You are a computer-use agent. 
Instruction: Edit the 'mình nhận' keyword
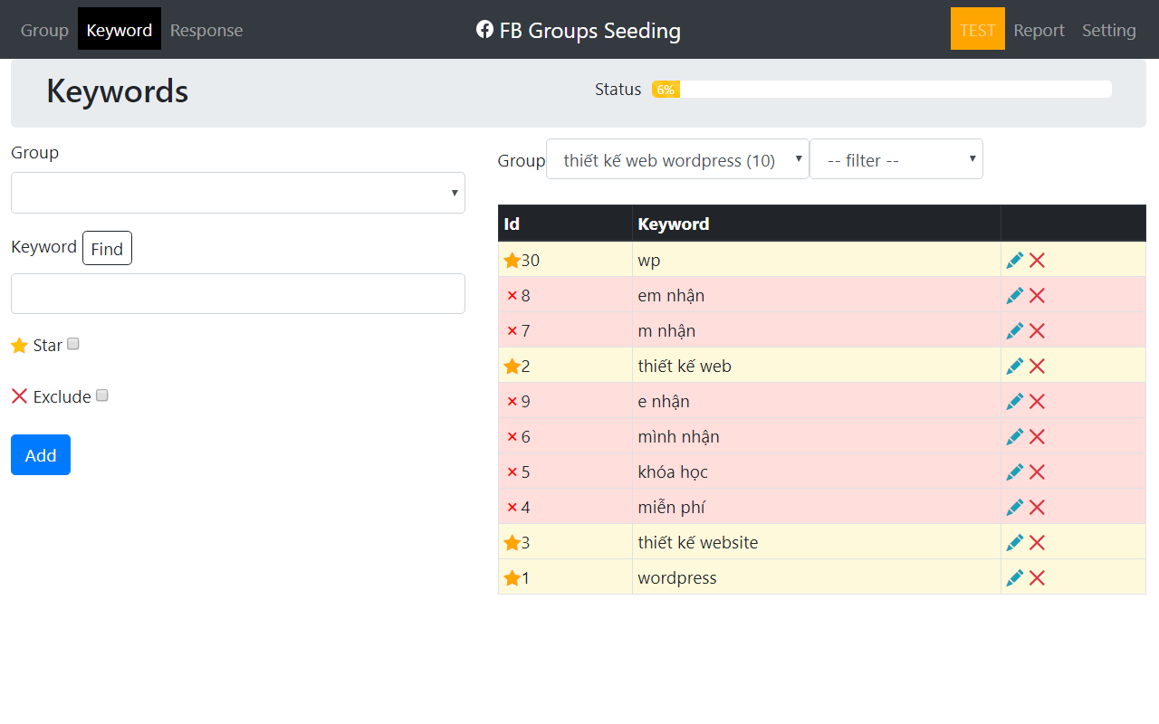coord(1015,436)
